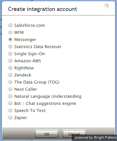The height and width of the screenshot is (141, 117).
Task: Select The Data Group (TDG) option
Action: point(10,82)
